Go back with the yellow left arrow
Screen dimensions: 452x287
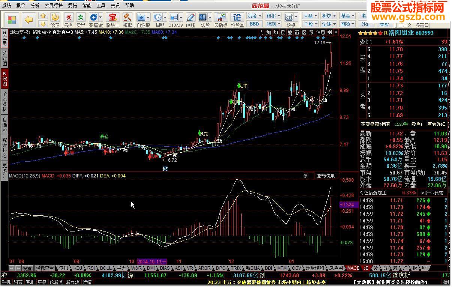click(29, 19)
